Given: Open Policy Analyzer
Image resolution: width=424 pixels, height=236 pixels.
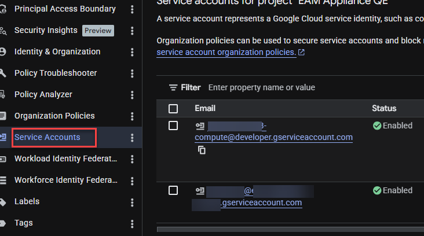Looking at the screenshot, I should [x=43, y=94].
